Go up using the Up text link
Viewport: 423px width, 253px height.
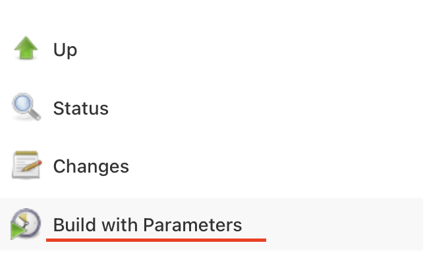[65, 49]
